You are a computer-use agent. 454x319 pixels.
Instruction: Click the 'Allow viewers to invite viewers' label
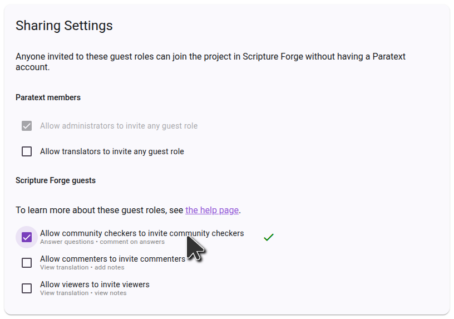95,284
